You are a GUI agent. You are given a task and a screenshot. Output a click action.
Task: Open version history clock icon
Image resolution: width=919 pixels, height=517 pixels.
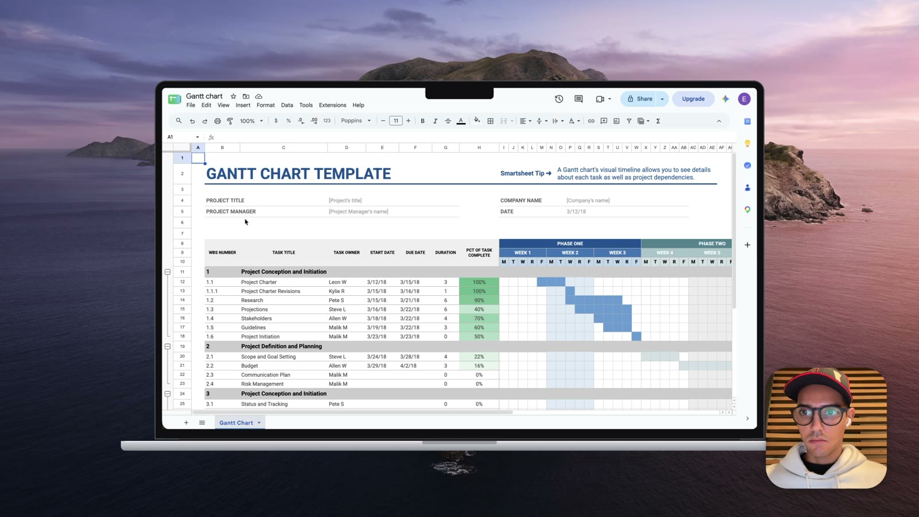click(x=559, y=99)
